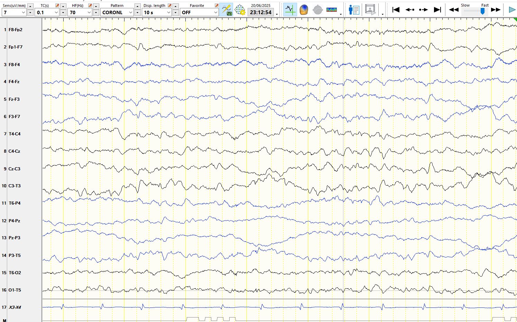
Task: Click the fast rewind button
Action: point(454,10)
